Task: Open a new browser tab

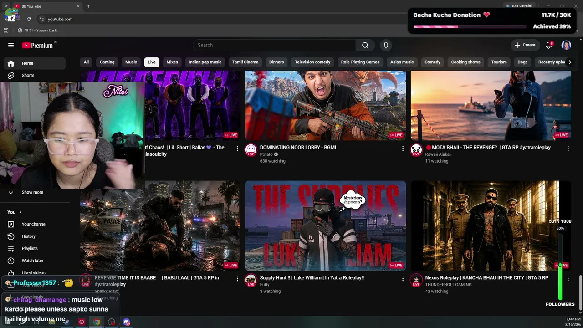Action: 88,6
